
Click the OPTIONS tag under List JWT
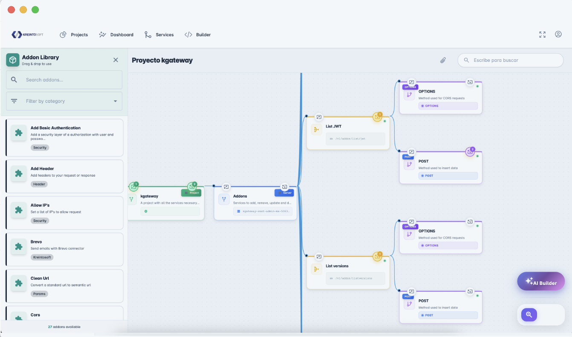click(448, 106)
